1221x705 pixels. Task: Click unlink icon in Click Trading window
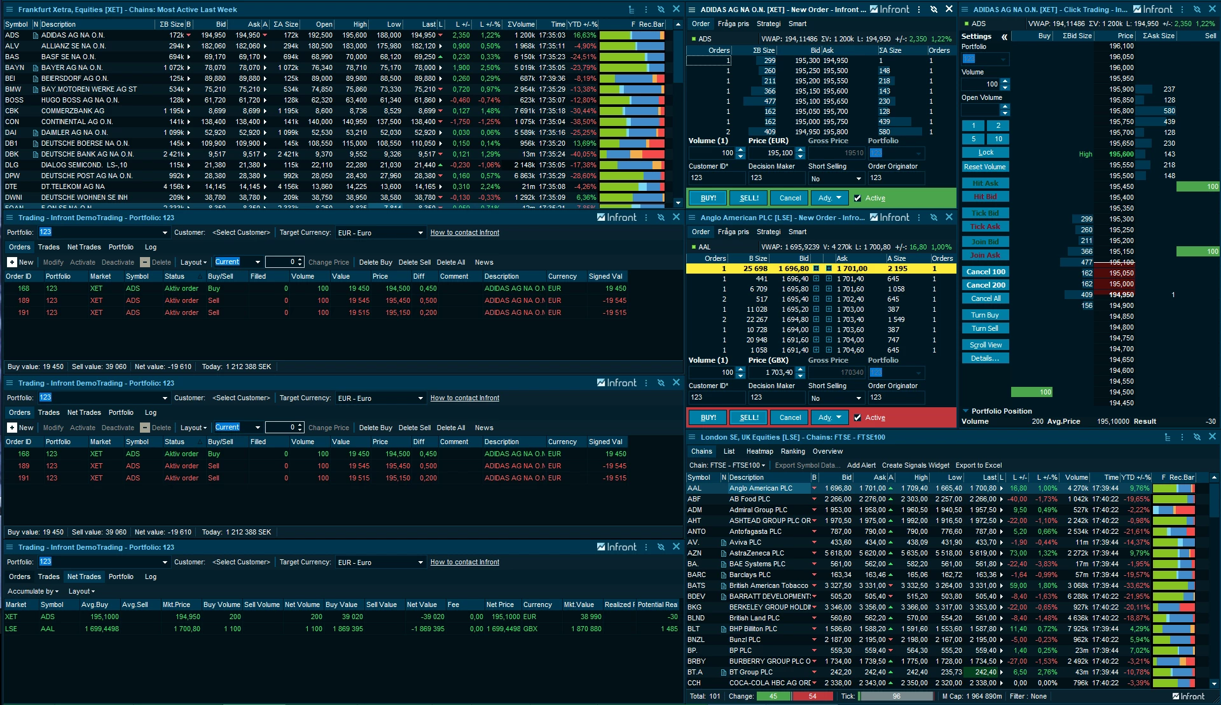point(1197,10)
